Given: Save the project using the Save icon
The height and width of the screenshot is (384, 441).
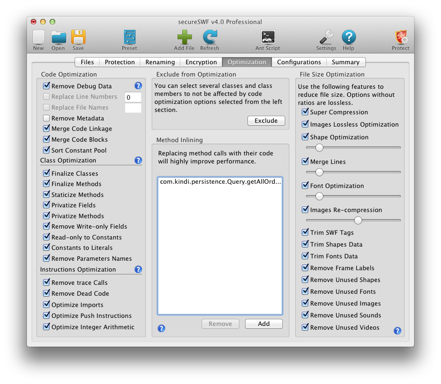Looking at the screenshot, I should tap(78, 37).
